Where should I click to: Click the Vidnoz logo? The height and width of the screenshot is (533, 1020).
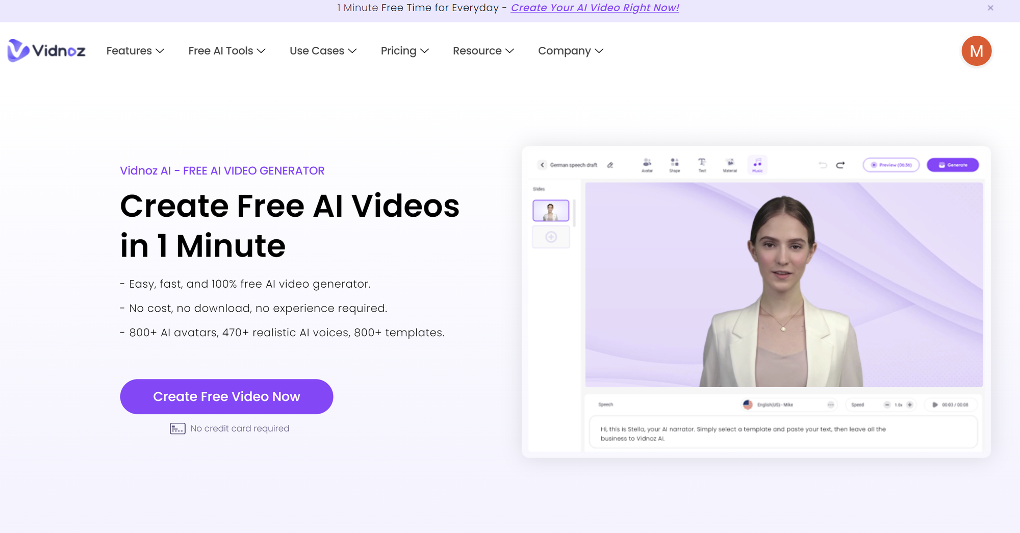click(46, 50)
